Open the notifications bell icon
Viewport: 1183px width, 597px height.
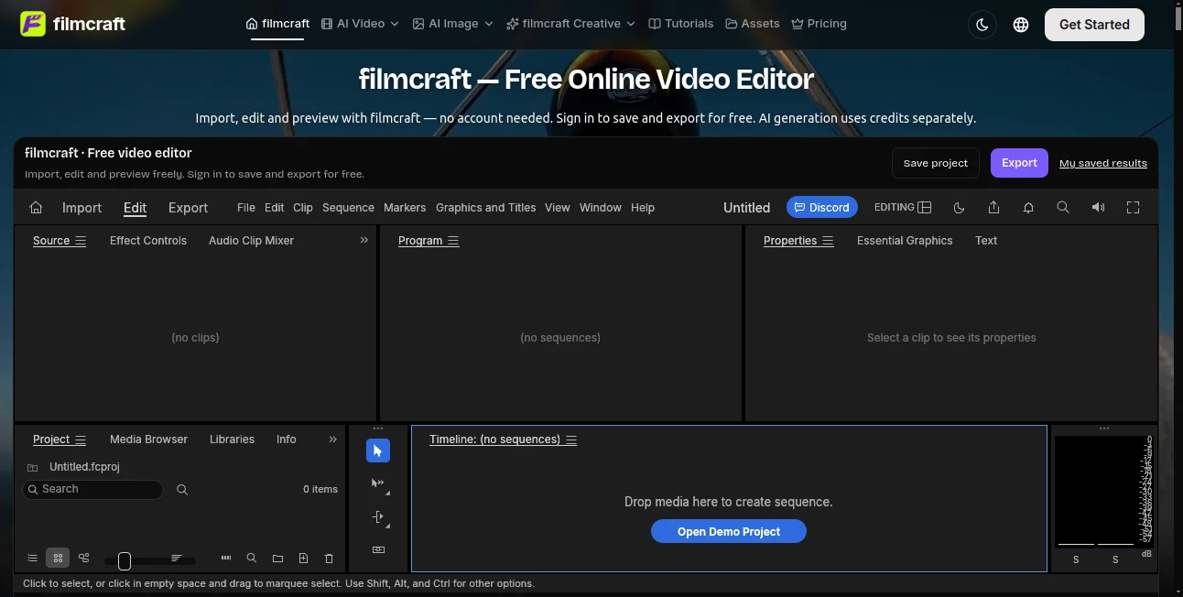coord(1028,208)
